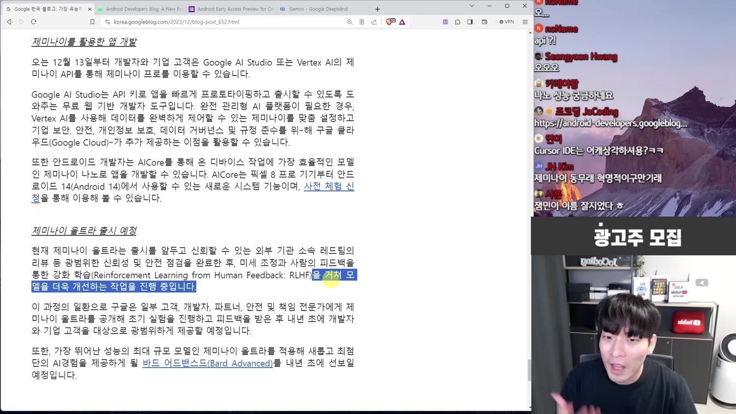Click the JH Kim chat username
This screenshot has width=736, height=414.
point(560,166)
